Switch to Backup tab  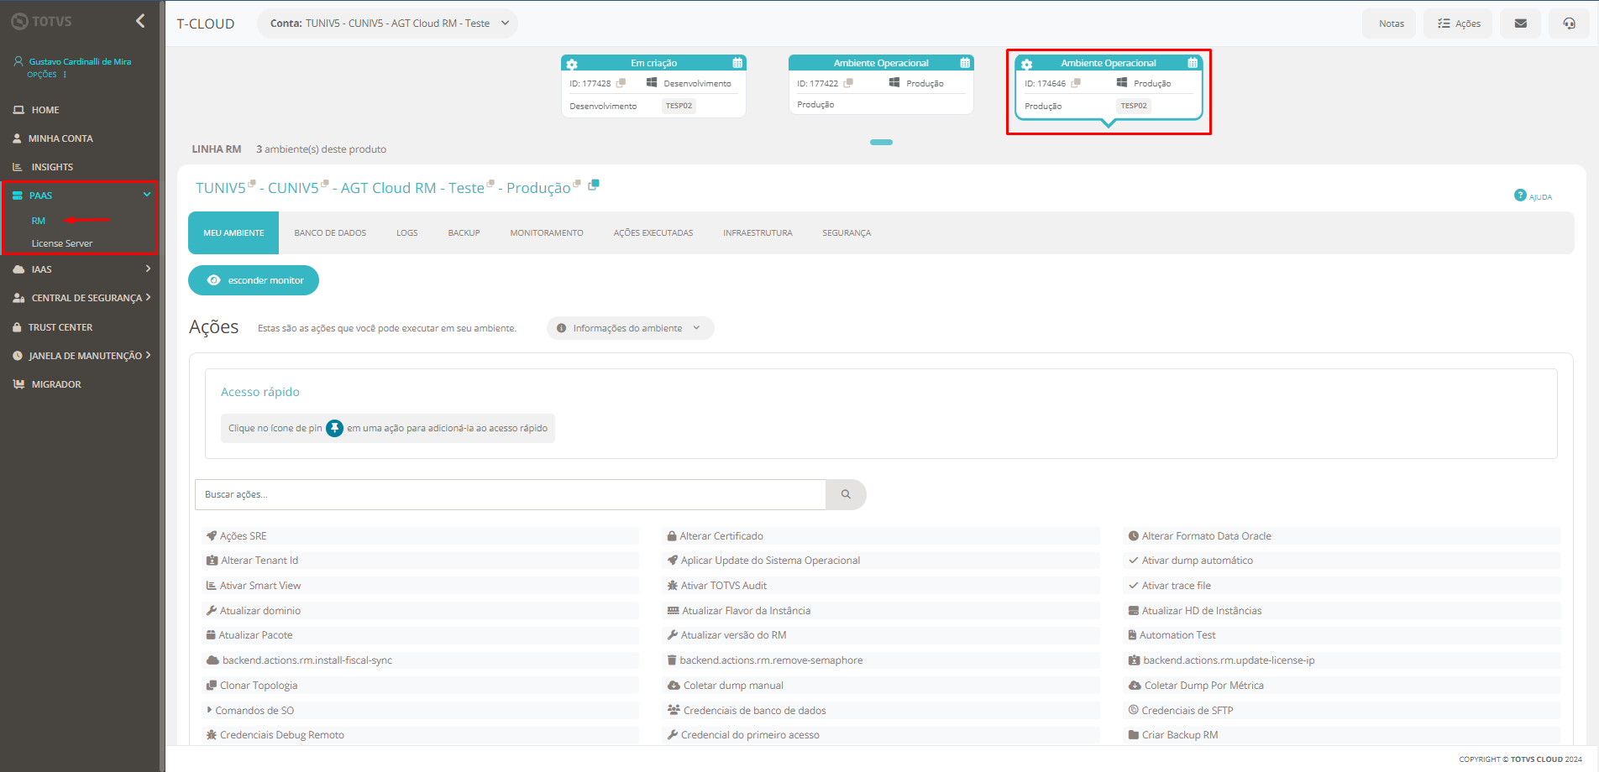464,233
